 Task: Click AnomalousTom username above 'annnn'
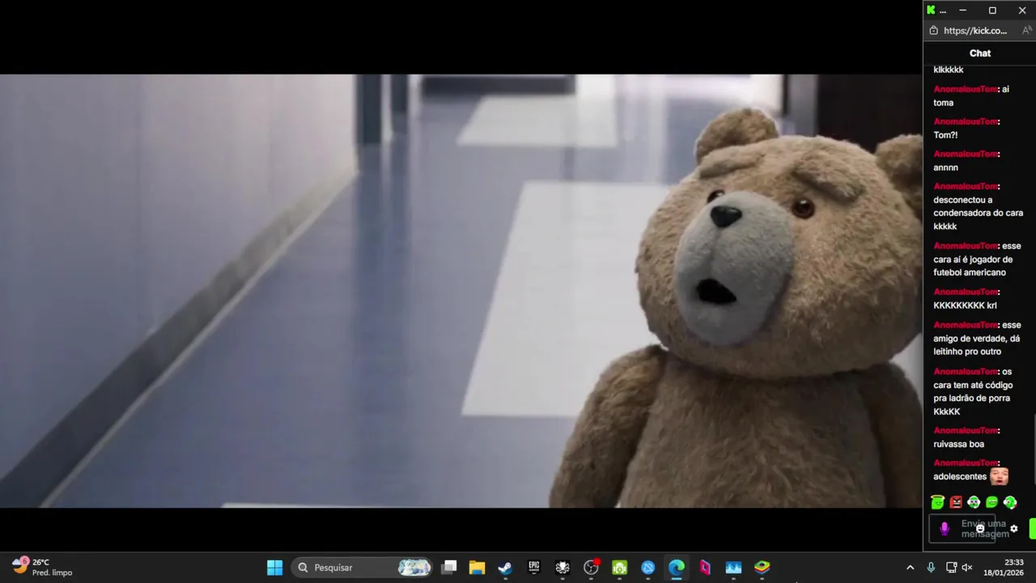[x=966, y=154]
